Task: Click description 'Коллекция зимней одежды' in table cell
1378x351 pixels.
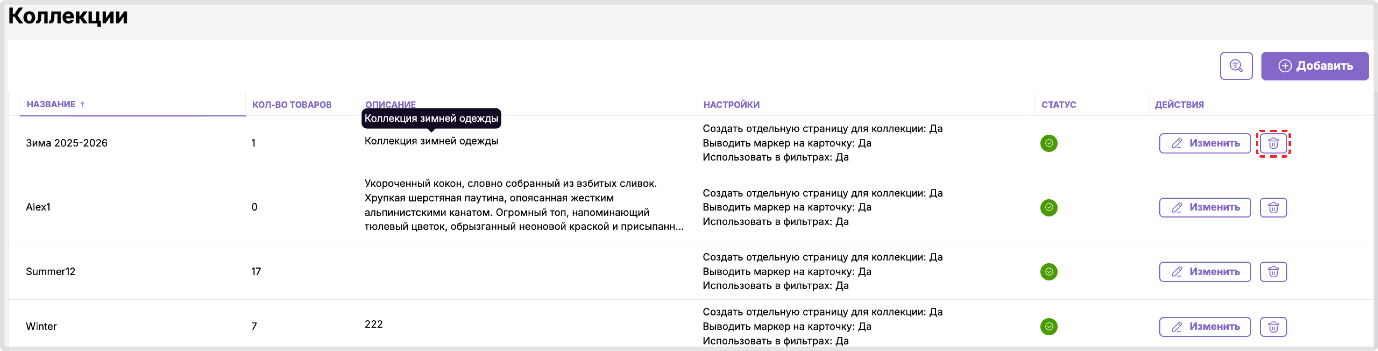Action: pyautogui.click(x=431, y=141)
